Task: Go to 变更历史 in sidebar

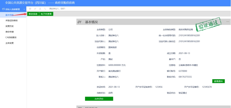Action: tap(9, 26)
